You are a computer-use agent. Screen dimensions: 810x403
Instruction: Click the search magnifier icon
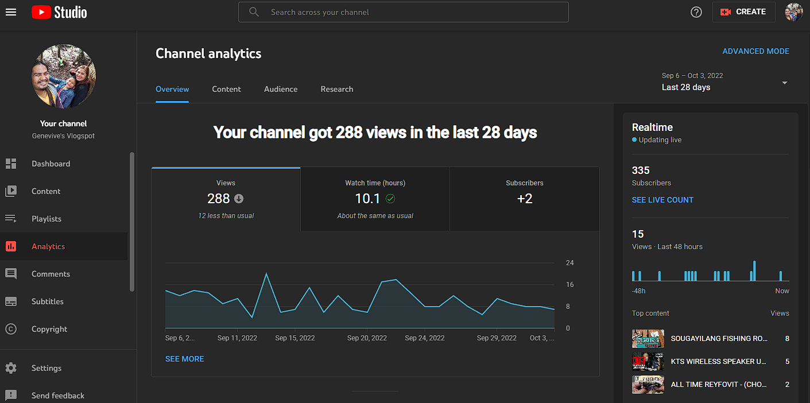click(254, 11)
